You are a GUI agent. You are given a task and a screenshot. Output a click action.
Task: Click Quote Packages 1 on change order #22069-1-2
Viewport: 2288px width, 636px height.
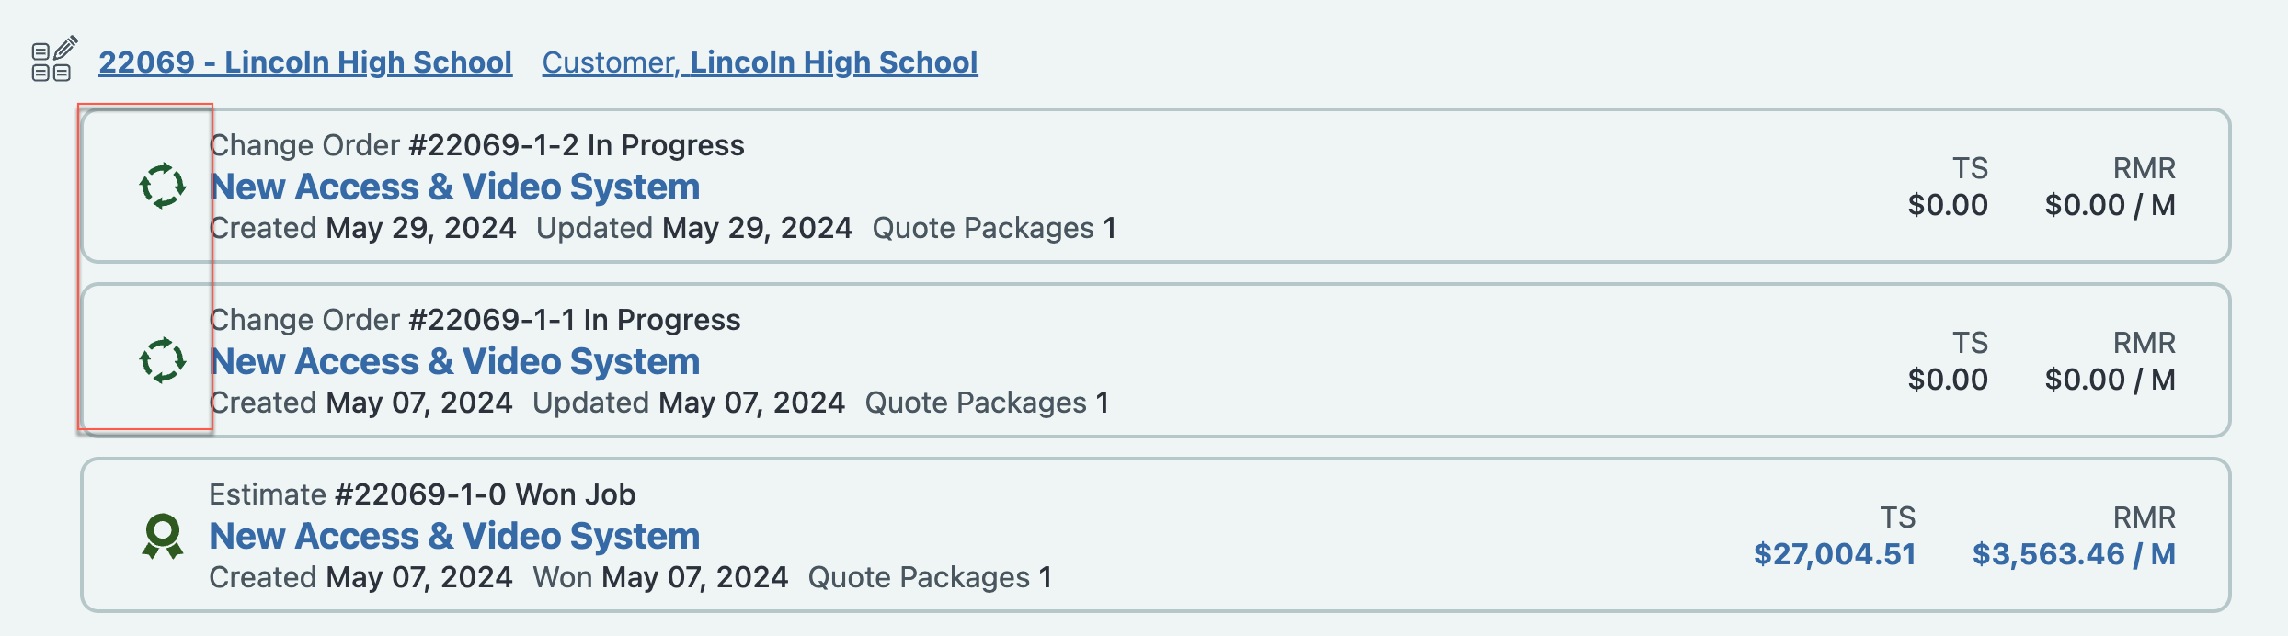(994, 228)
